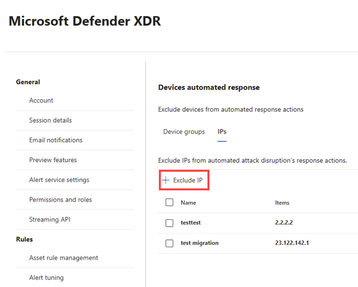The image size is (358, 287).
Task: Click the Rules section heading
Action: pyautogui.click(x=25, y=239)
